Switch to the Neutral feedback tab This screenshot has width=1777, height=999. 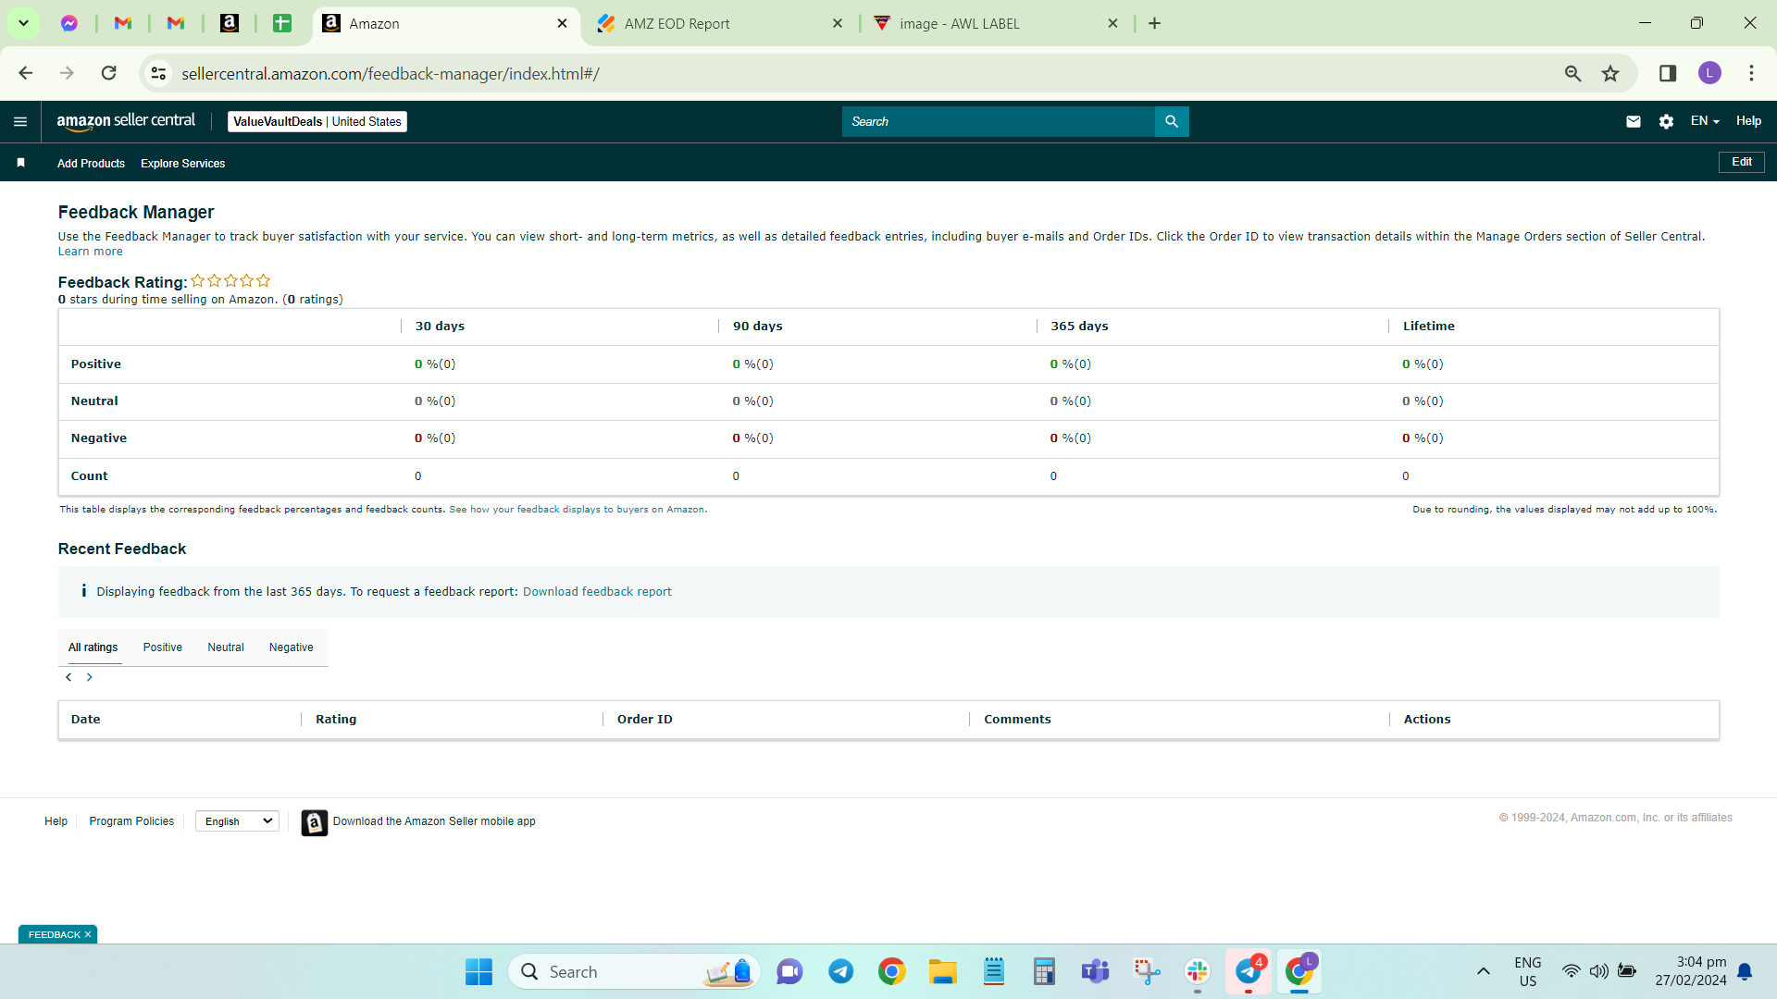pos(226,647)
